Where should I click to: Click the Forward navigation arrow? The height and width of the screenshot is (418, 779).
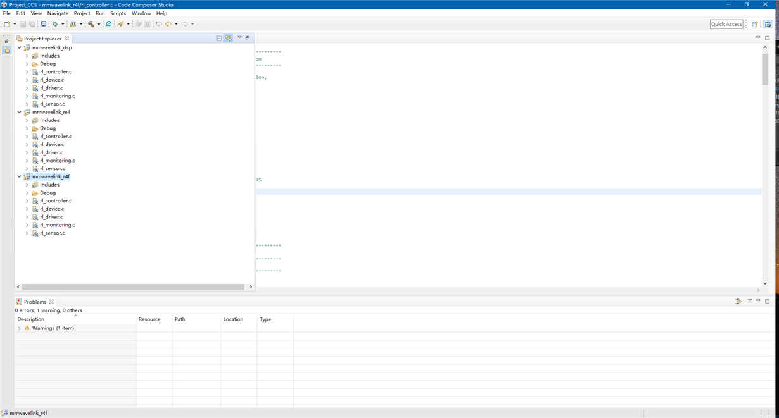coord(185,24)
